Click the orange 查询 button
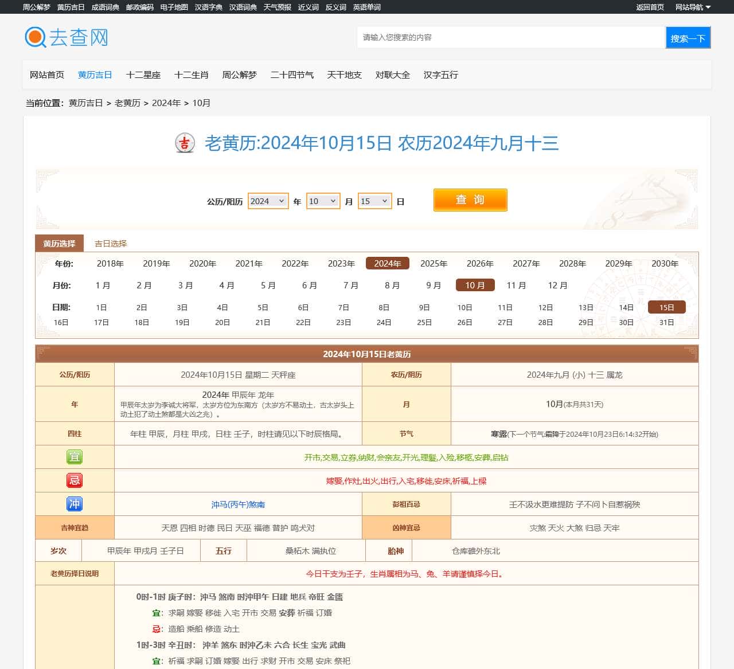This screenshot has height=669, width=734. (x=470, y=199)
